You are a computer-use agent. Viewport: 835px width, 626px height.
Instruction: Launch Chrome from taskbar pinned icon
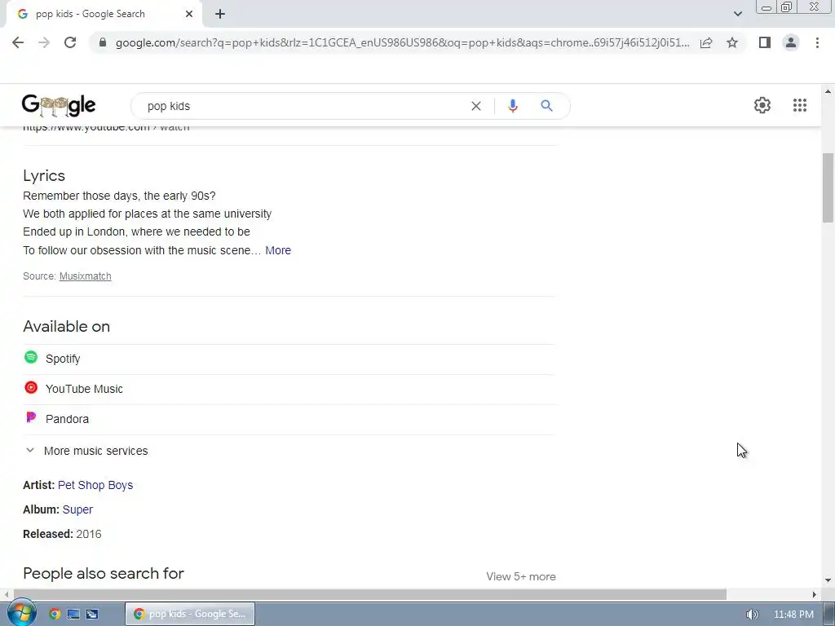(55, 614)
